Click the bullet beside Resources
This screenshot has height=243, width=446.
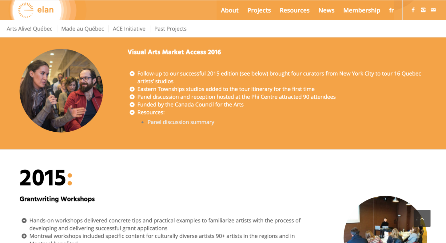click(132, 112)
